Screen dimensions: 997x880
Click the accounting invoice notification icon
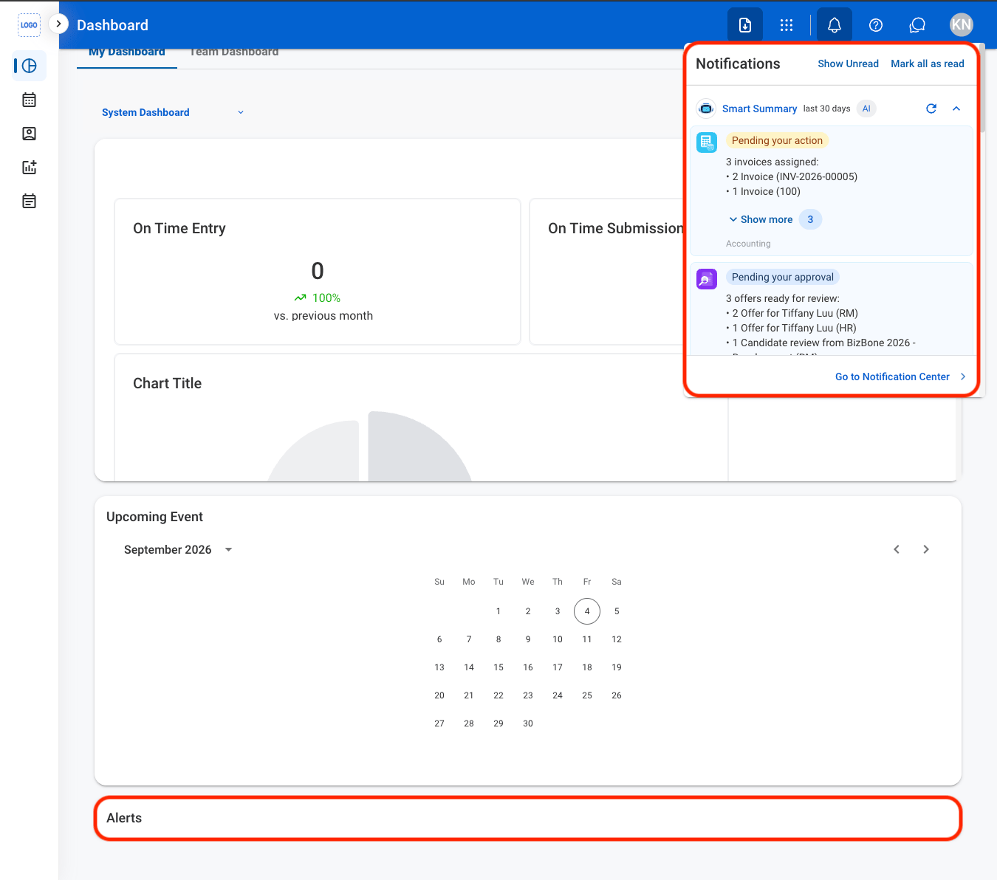pyautogui.click(x=707, y=142)
